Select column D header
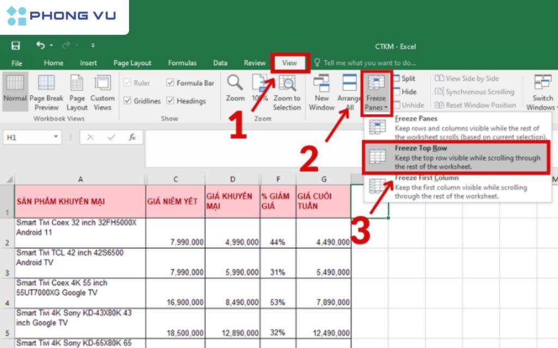The width and height of the screenshot is (558, 348). click(233, 179)
